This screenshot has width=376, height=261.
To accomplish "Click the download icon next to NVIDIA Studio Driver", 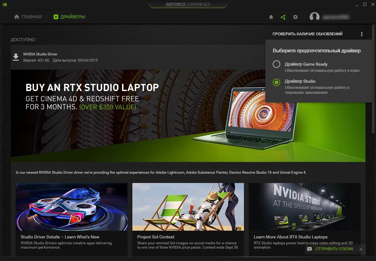I will pos(15,57).
